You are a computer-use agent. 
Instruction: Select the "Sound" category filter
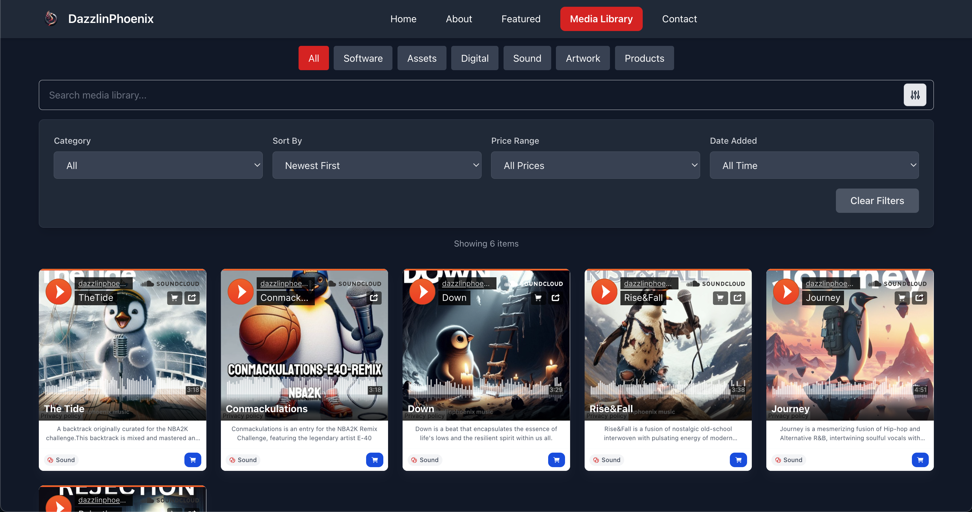(527, 58)
